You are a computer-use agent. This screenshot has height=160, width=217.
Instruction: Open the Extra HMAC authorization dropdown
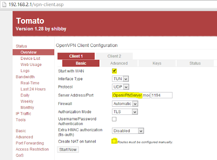(x=128, y=131)
